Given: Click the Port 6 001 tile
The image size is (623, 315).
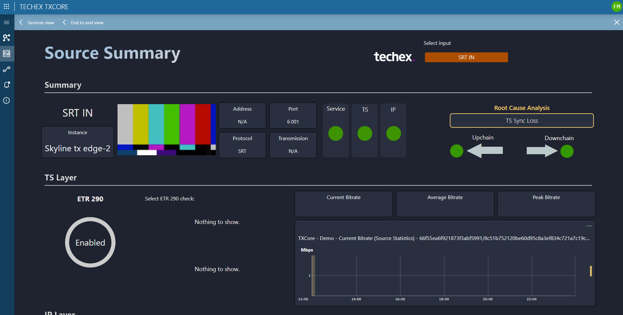Looking at the screenshot, I should click(293, 116).
